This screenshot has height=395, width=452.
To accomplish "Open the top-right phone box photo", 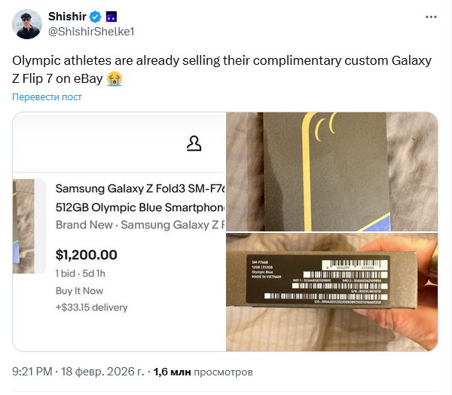I will [332, 170].
